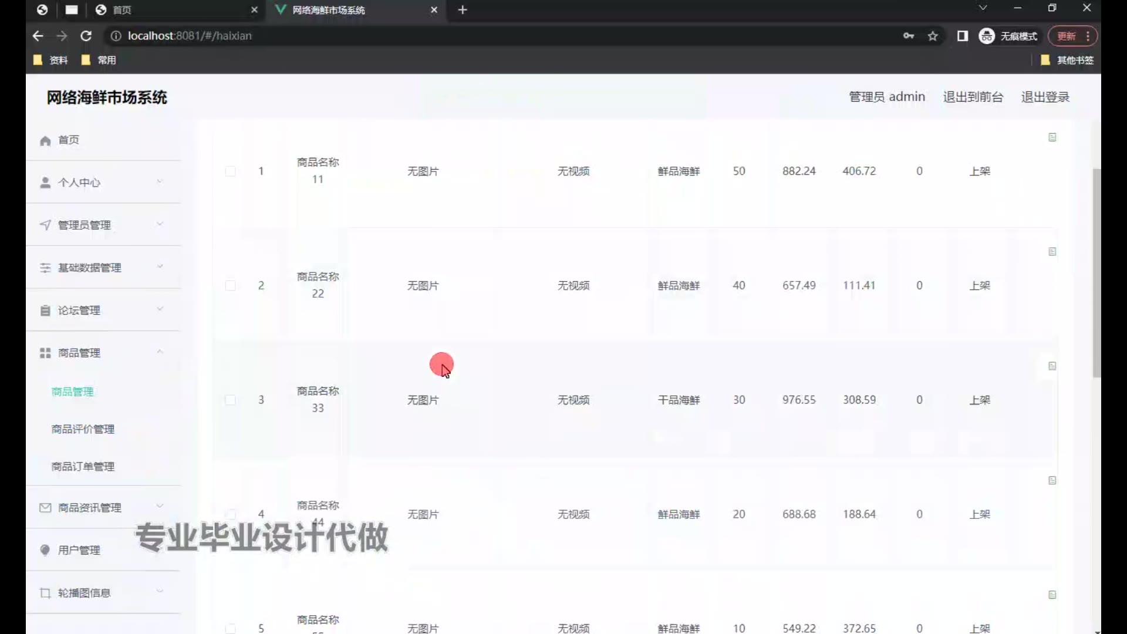The height and width of the screenshot is (634, 1127).
Task: Click the person icon for 个人中心
Action: (x=45, y=183)
